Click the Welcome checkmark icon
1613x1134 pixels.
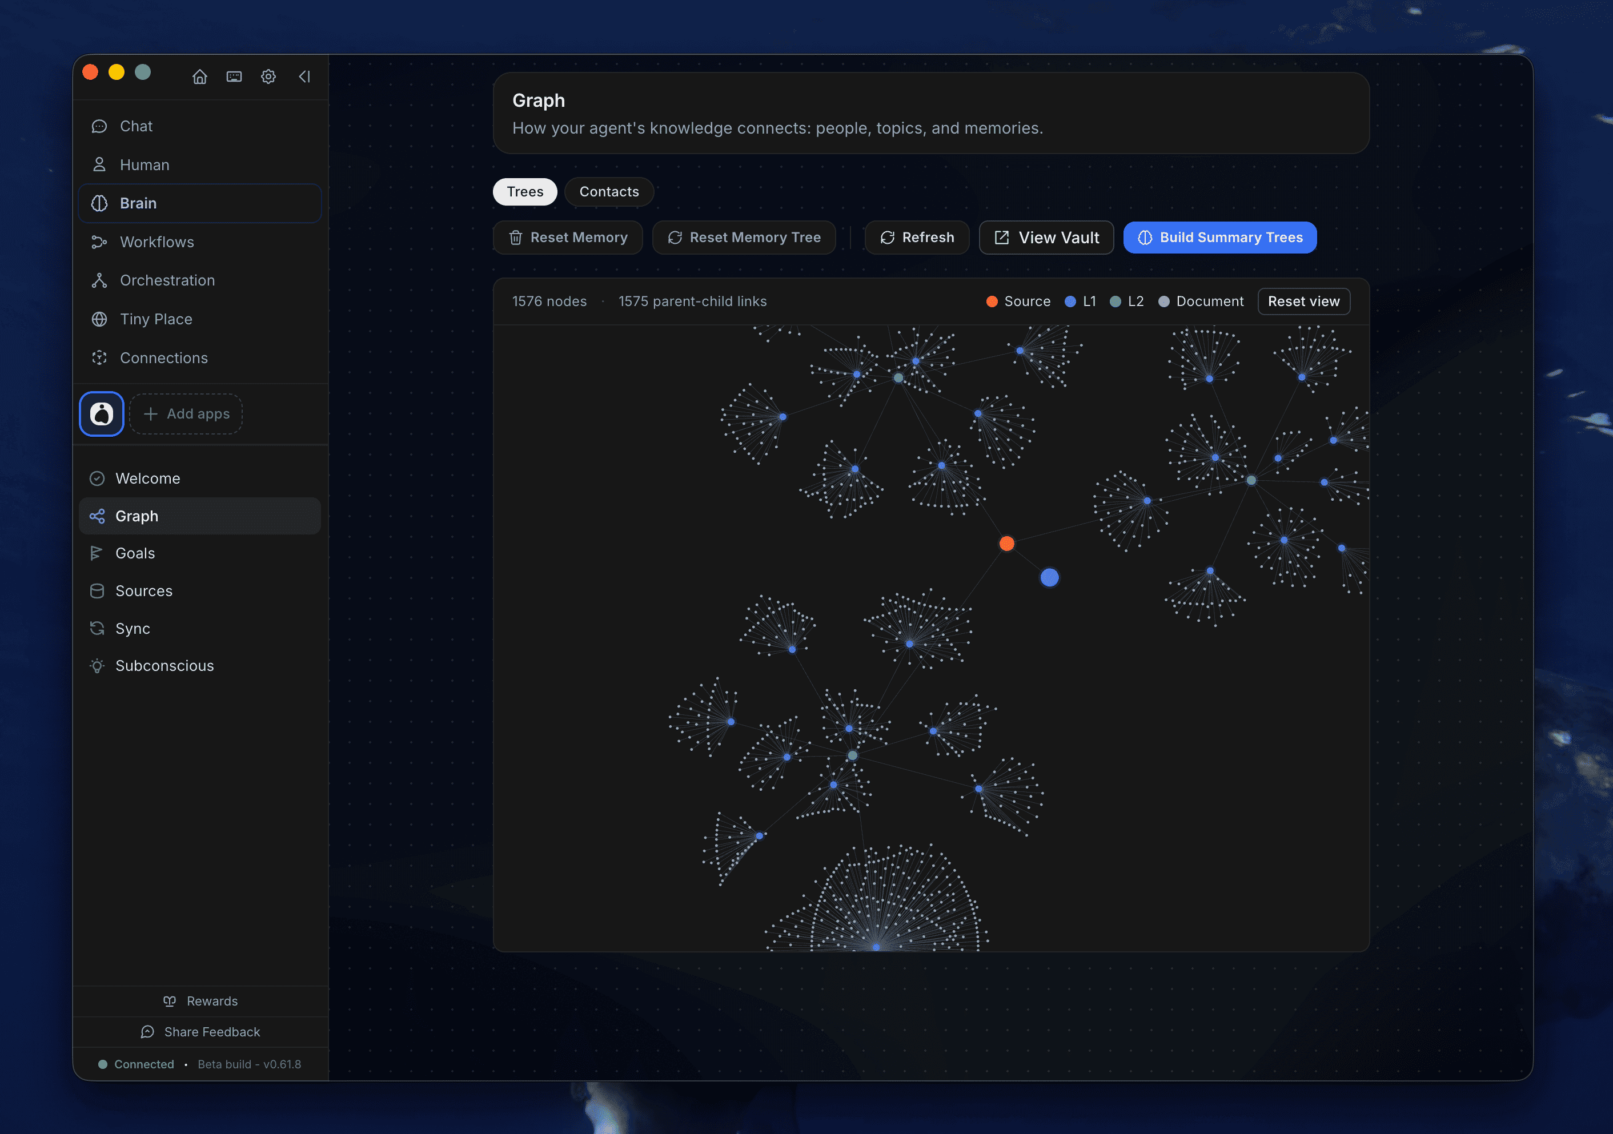coord(97,479)
